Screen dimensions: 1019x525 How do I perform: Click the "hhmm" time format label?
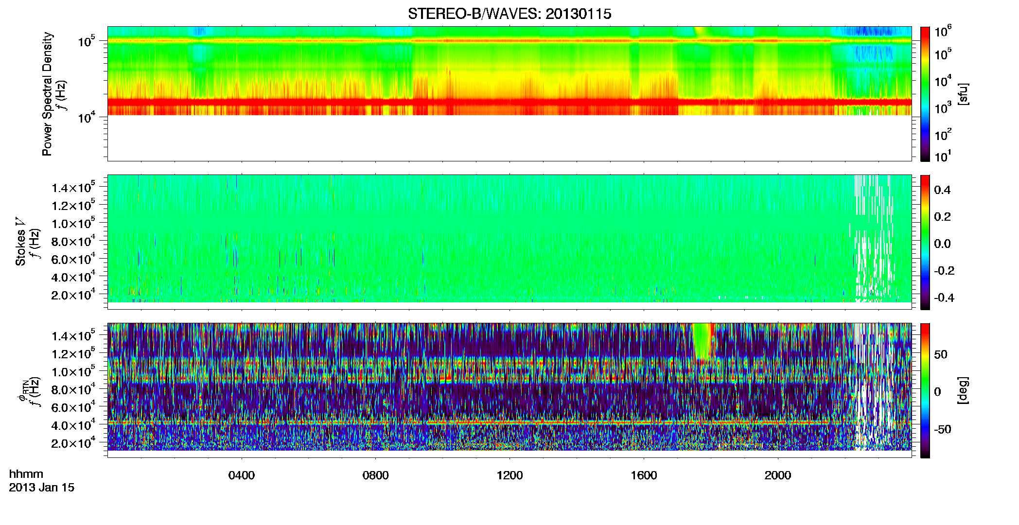tap(26, 474)
